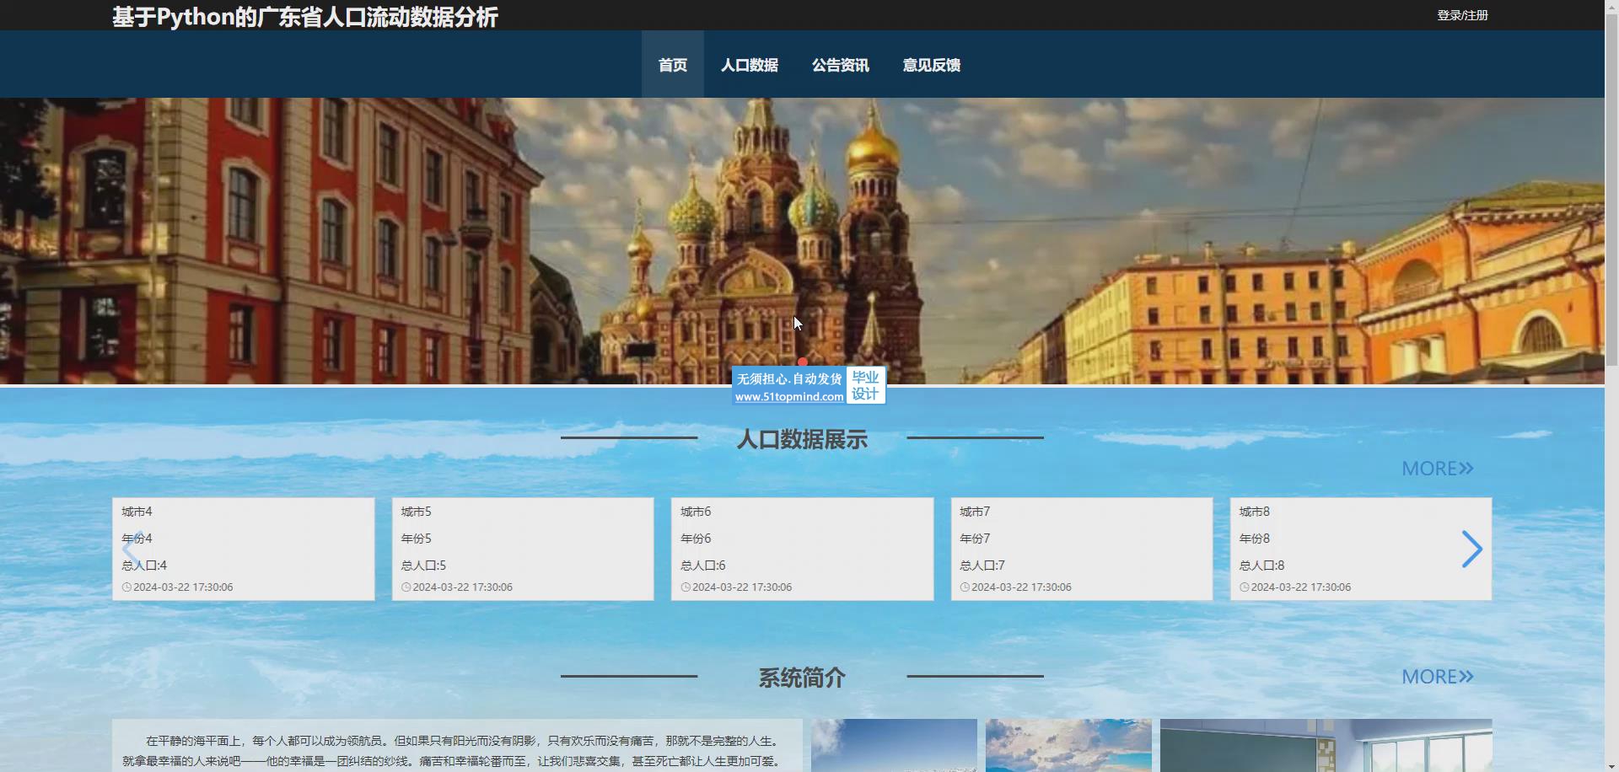Click clock icon in 城市7 card
The image size is (1619, 772).
[x=965, y=587]
